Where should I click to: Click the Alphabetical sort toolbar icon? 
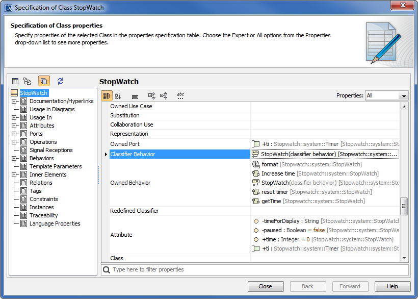pos(118,96)
